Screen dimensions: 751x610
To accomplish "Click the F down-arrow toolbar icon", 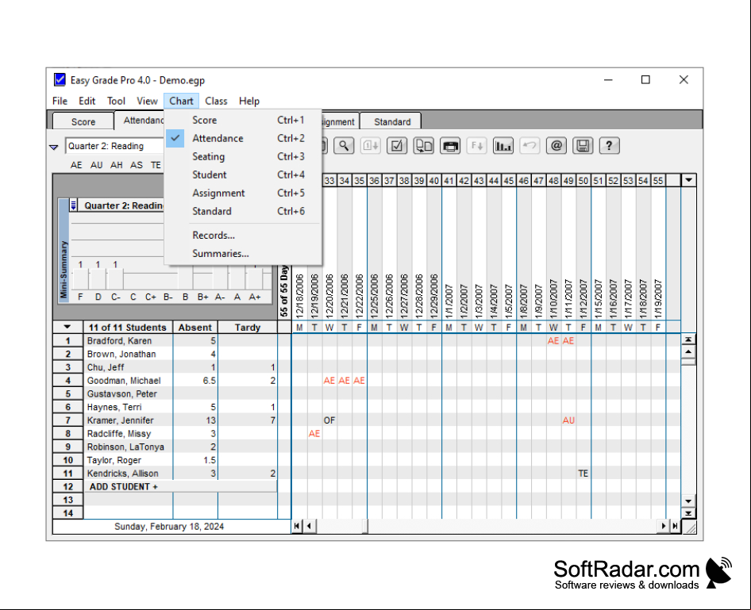I will [x=477, y=145].
